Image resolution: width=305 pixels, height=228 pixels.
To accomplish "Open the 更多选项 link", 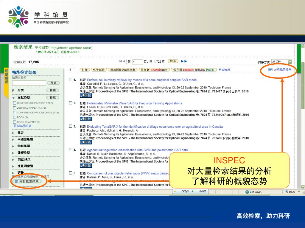I will point(224,70).
